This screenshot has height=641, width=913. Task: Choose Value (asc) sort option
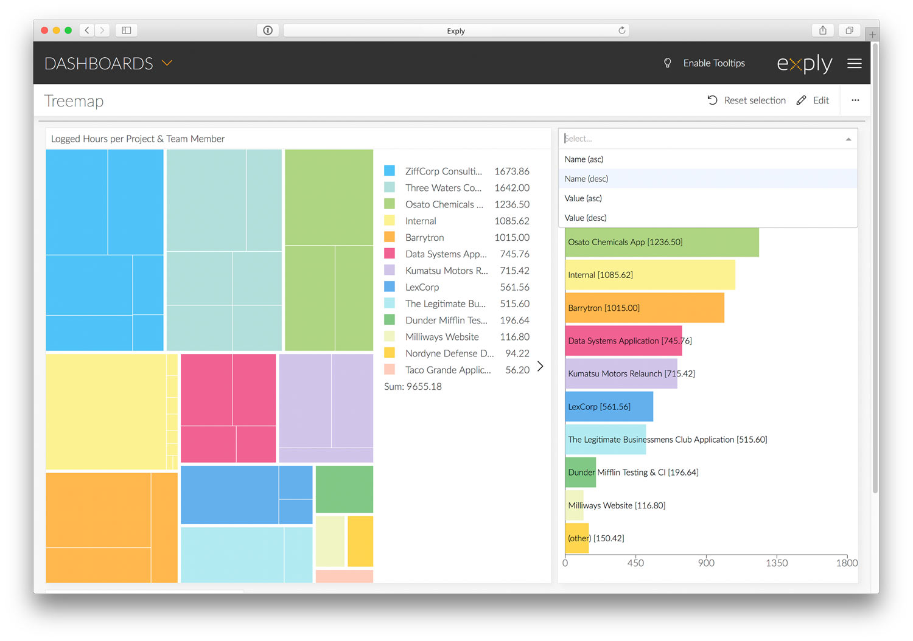[708, 198]
